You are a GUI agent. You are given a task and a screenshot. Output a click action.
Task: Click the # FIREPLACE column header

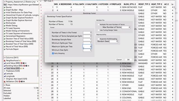tap(115, 4)
